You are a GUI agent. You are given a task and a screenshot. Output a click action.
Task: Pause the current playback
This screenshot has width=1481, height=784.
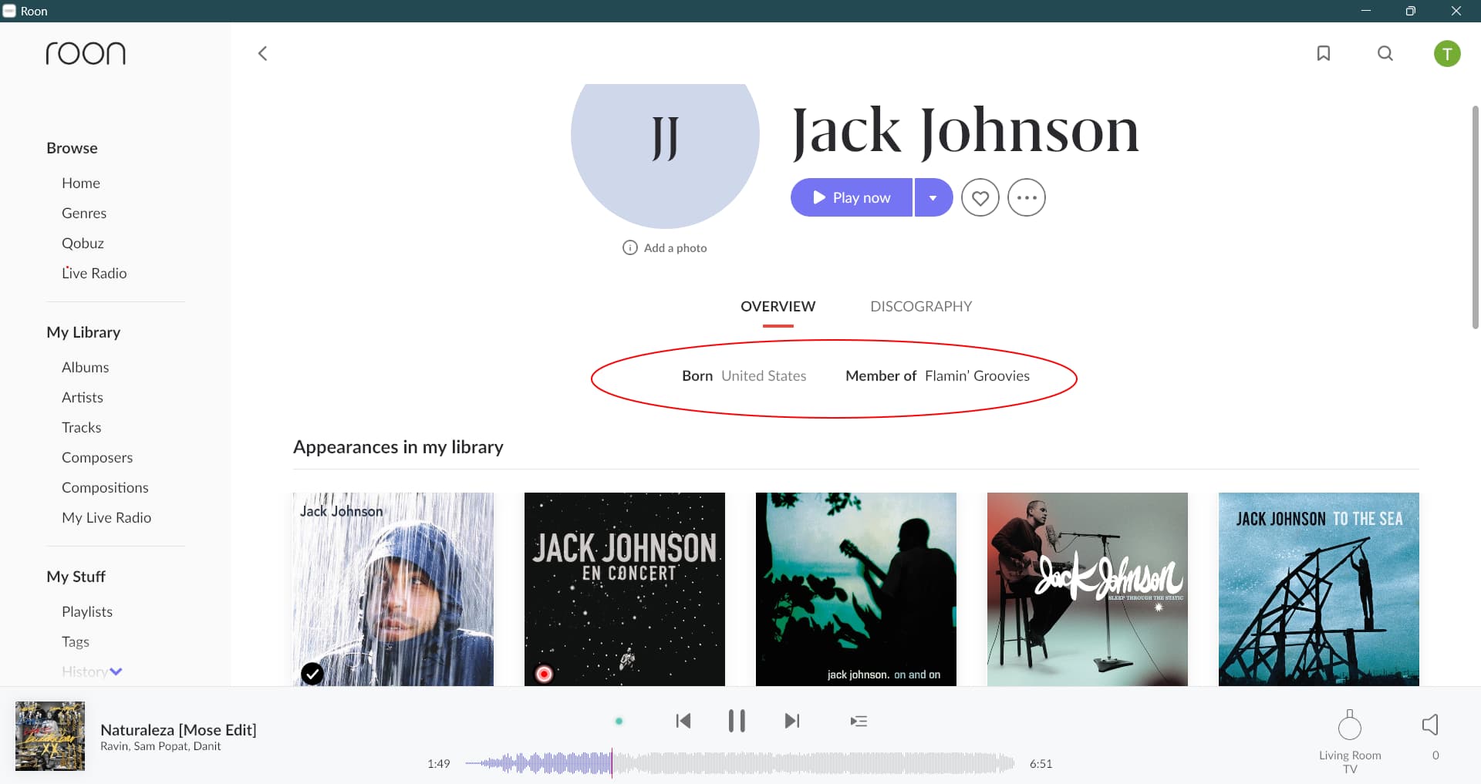pos(737,721)
